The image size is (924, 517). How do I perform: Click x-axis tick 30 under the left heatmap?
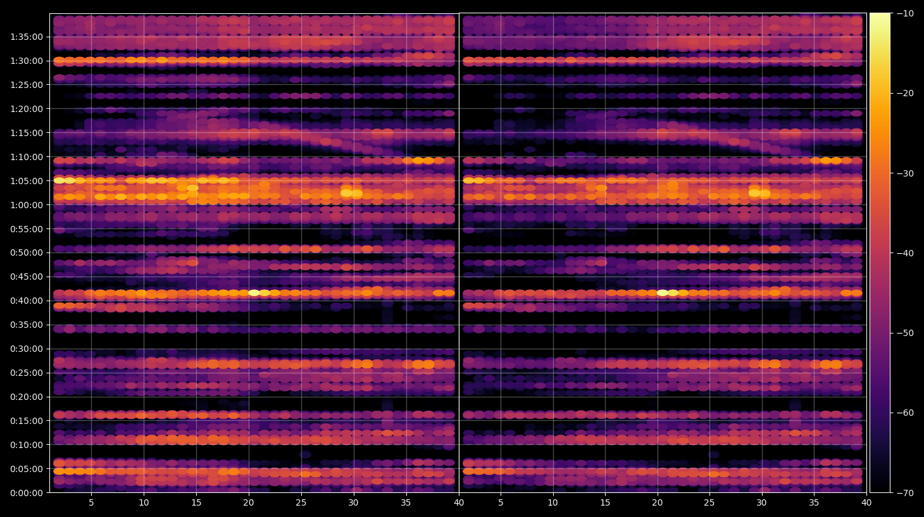click(x=353, y=503)
